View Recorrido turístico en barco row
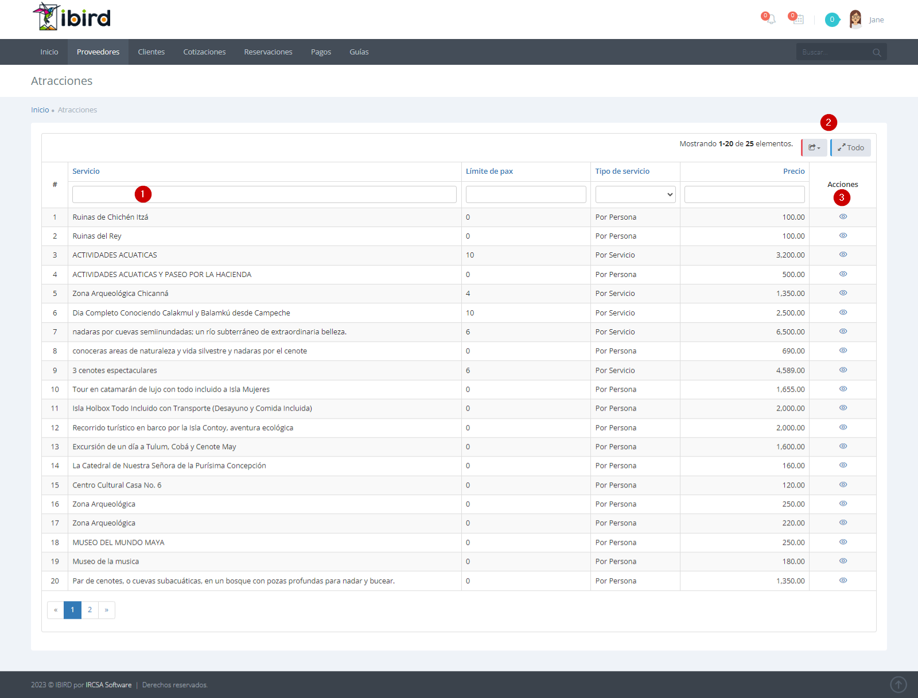Image resolution: width=918 pixels, height=698 pixels. (843, 427)
